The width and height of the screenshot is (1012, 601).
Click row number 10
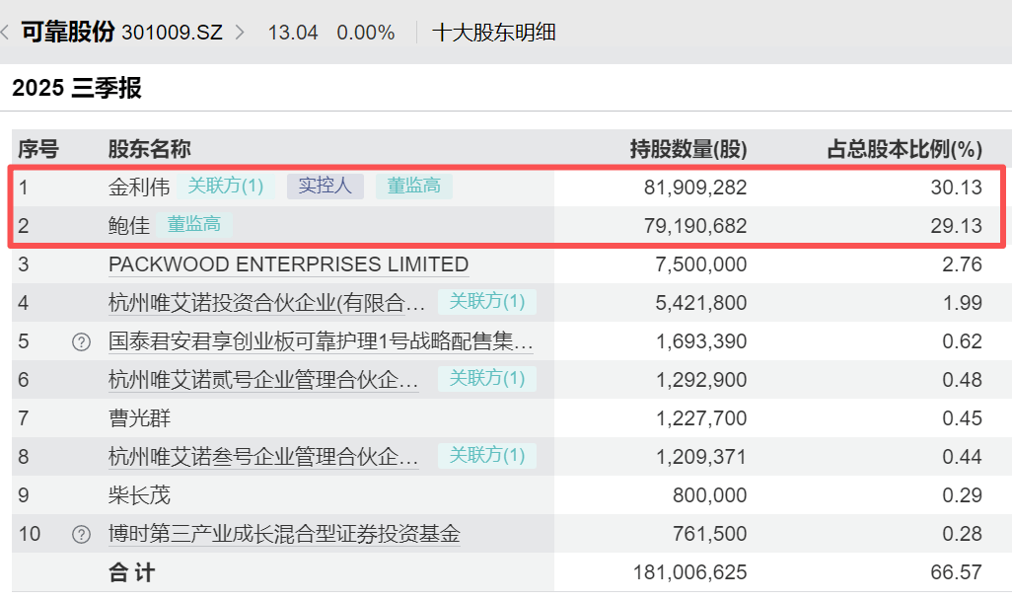[30, 534]
